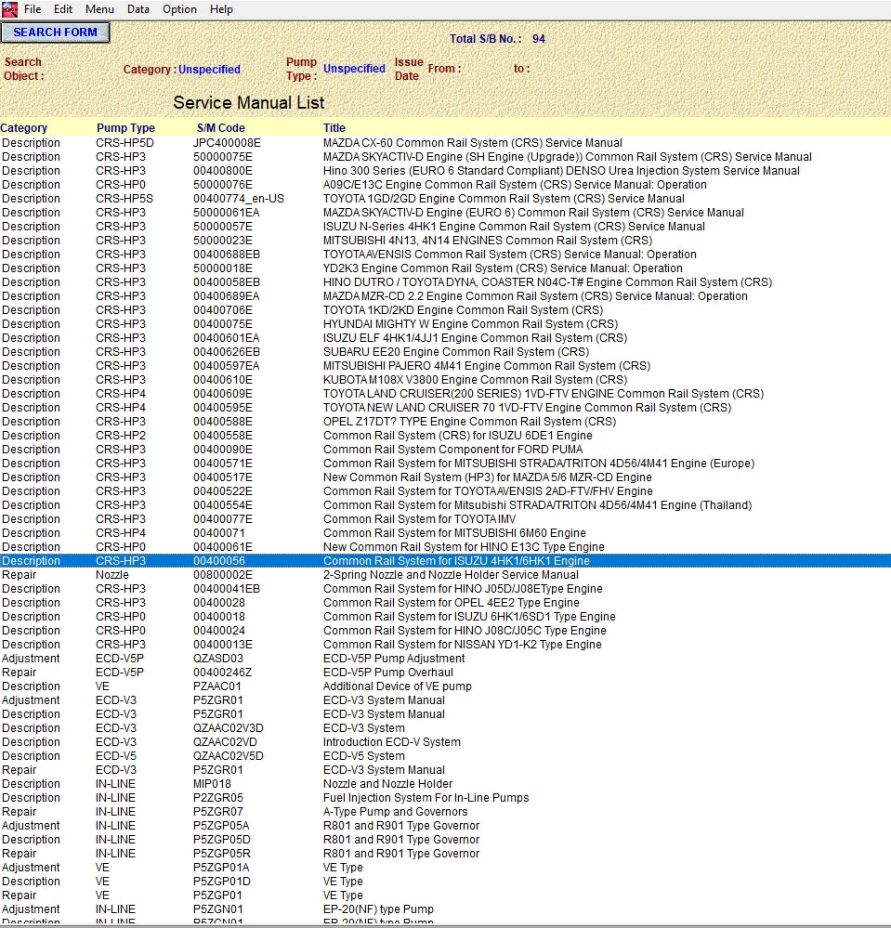Viewport: 891px width, 928px height.
Task: Select the ISUZU 4HK1/6HK1 Engine row
Action: [x=455, y=561]
